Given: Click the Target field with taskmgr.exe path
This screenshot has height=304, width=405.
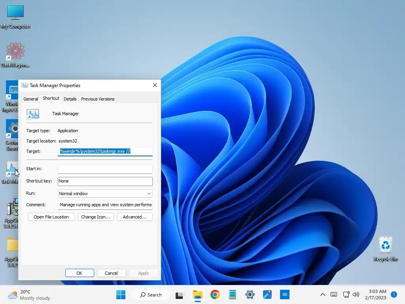Looking at the screenshot, I should (x=105, y=152).
